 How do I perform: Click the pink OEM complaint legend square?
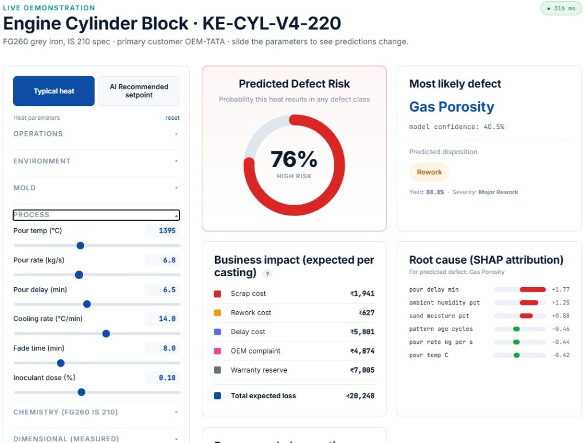[217, 351]
